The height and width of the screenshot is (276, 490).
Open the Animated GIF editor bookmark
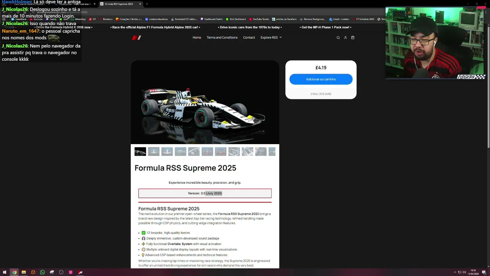point(184,19)
